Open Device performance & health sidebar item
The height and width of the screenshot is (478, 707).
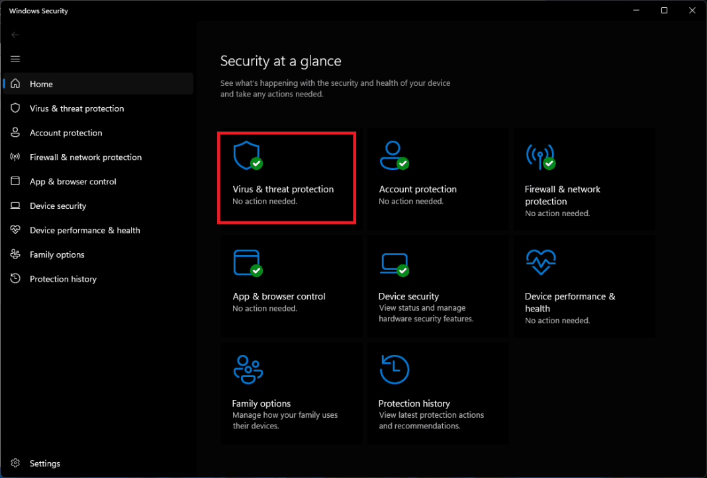click(x=85, y=231)
